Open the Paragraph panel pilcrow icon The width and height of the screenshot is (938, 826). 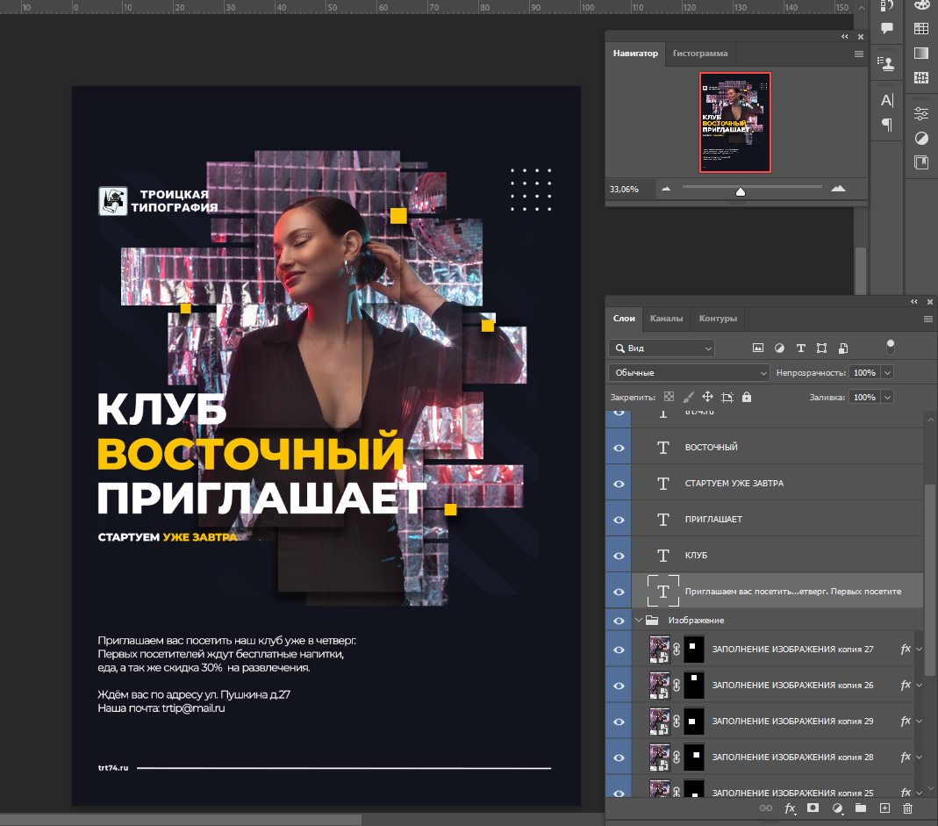(x=887, y=125)
